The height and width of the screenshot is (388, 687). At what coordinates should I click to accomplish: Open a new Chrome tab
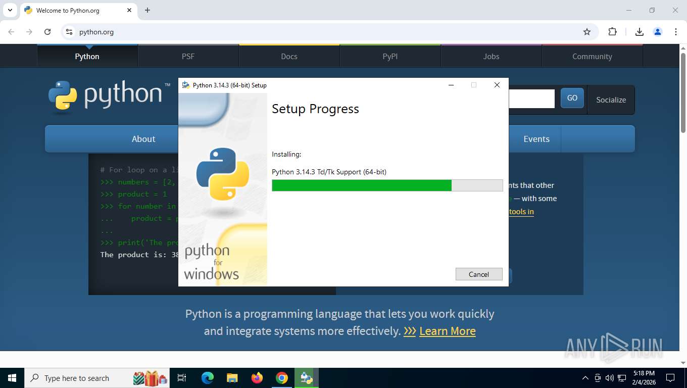tap(148, 10)
